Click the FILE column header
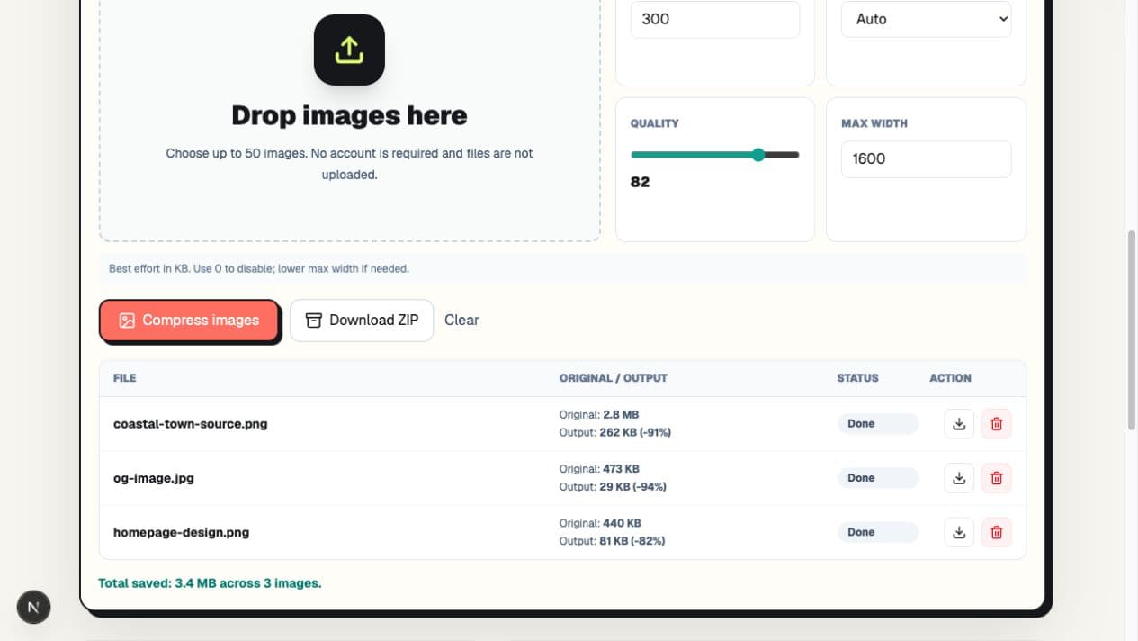Viewport: 1138px width, 641px height. (x=125, y=378)
